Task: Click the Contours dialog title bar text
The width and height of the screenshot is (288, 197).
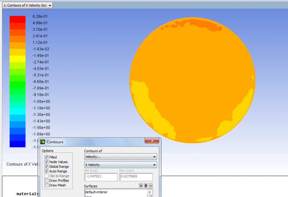Action: [55, 142]
